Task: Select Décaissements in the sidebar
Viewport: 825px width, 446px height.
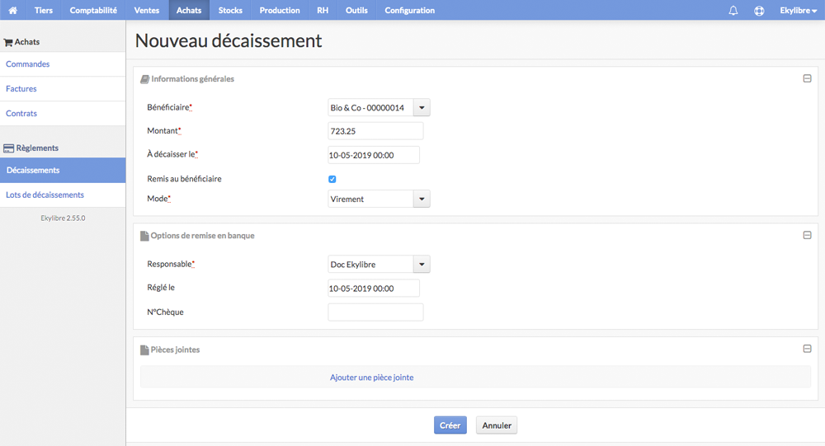Action: pyautogui.click(x=63, y=171)
